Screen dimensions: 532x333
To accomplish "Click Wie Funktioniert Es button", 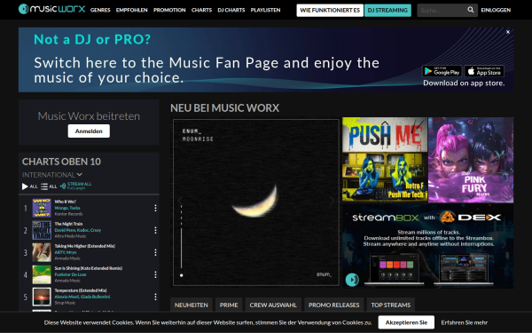I will 330,10.
